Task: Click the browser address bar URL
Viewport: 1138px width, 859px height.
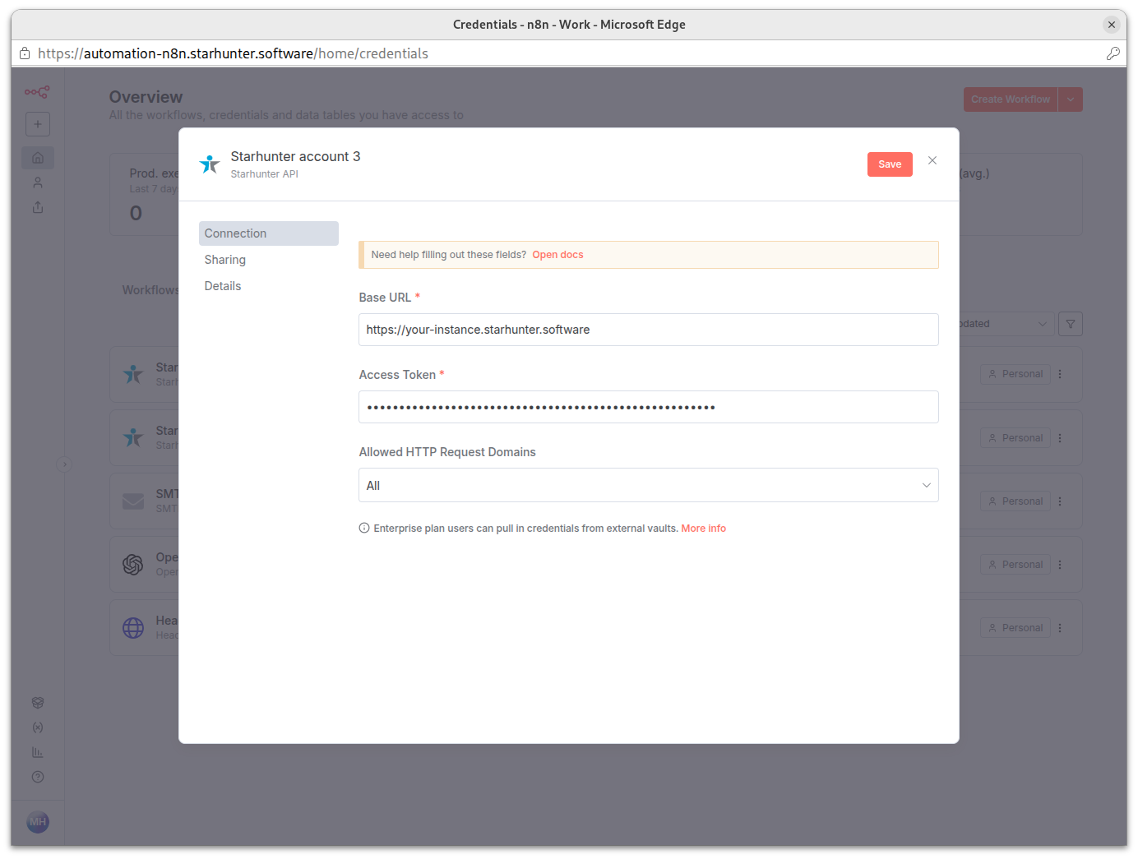Action: (233, 53)
